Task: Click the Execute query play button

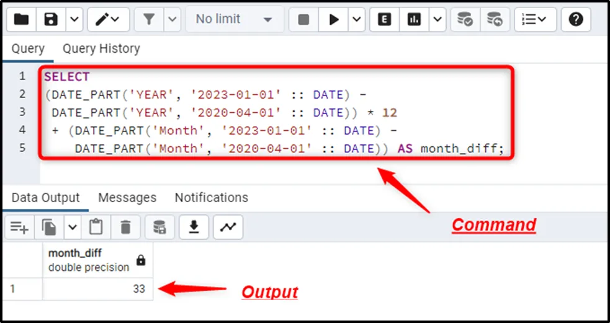Action: pos(334,20)
